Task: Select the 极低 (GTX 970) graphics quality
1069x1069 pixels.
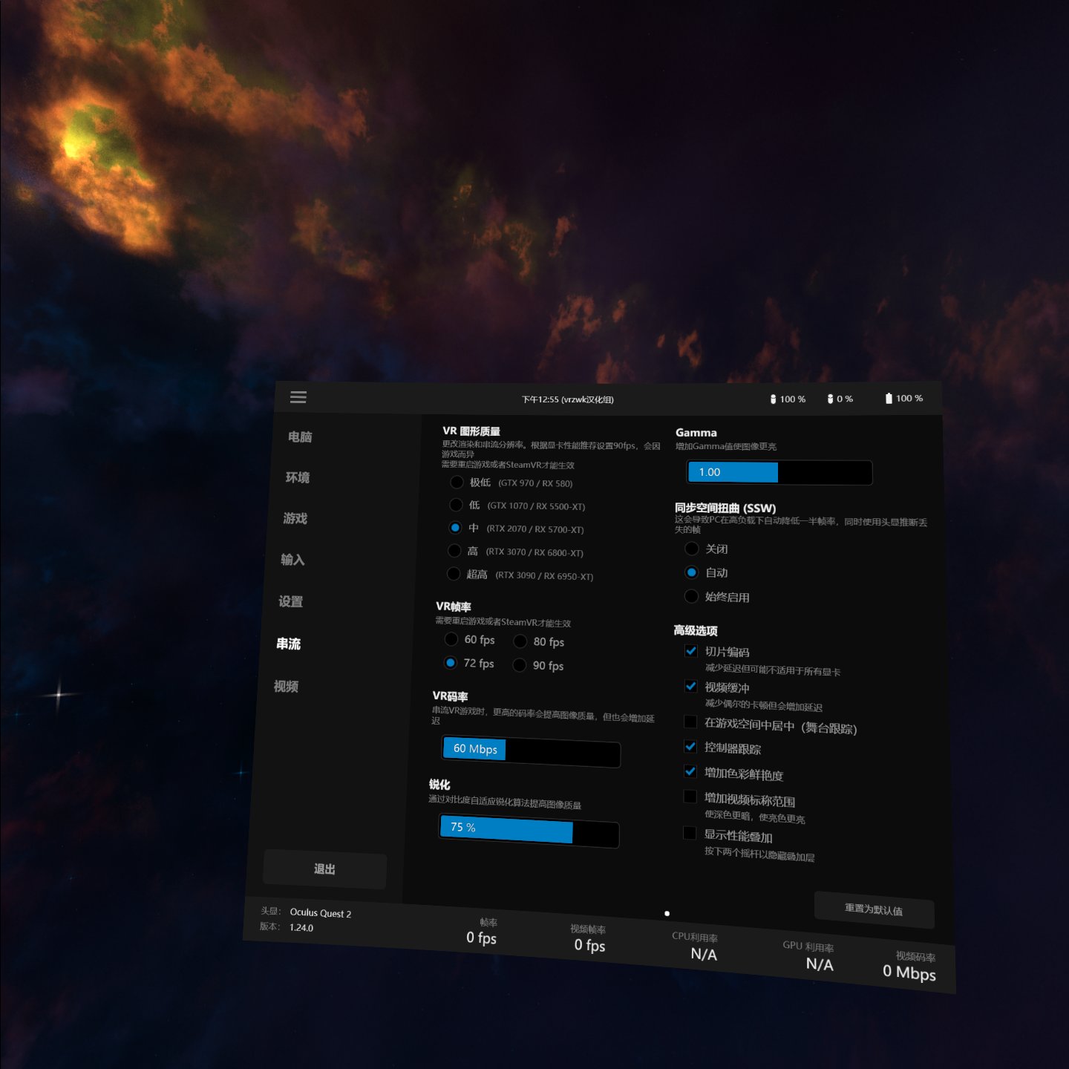Action: tap(457, 483)
